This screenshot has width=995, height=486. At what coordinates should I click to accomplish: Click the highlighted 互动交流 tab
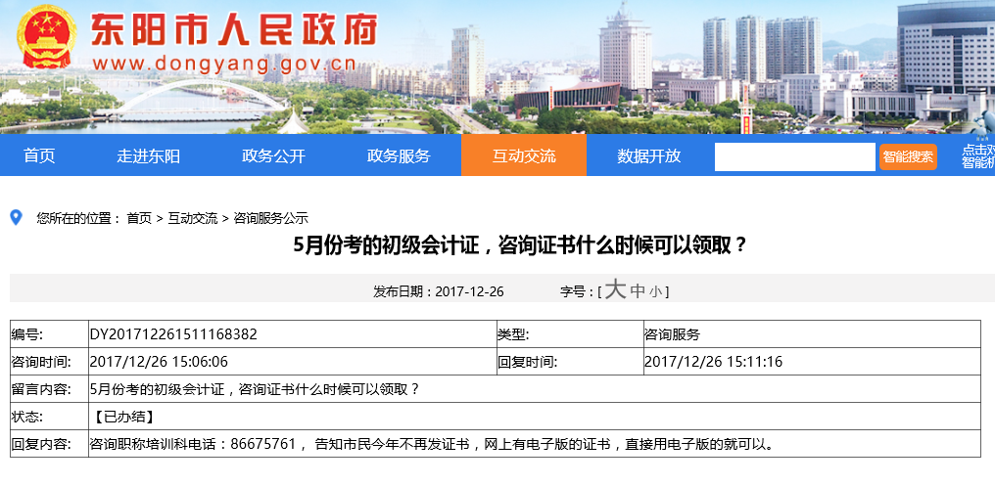[x=524, y=155]
